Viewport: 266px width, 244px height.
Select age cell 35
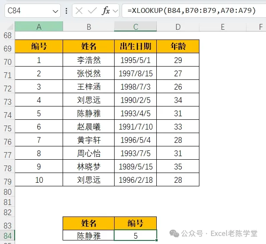(x=178, y=166)
